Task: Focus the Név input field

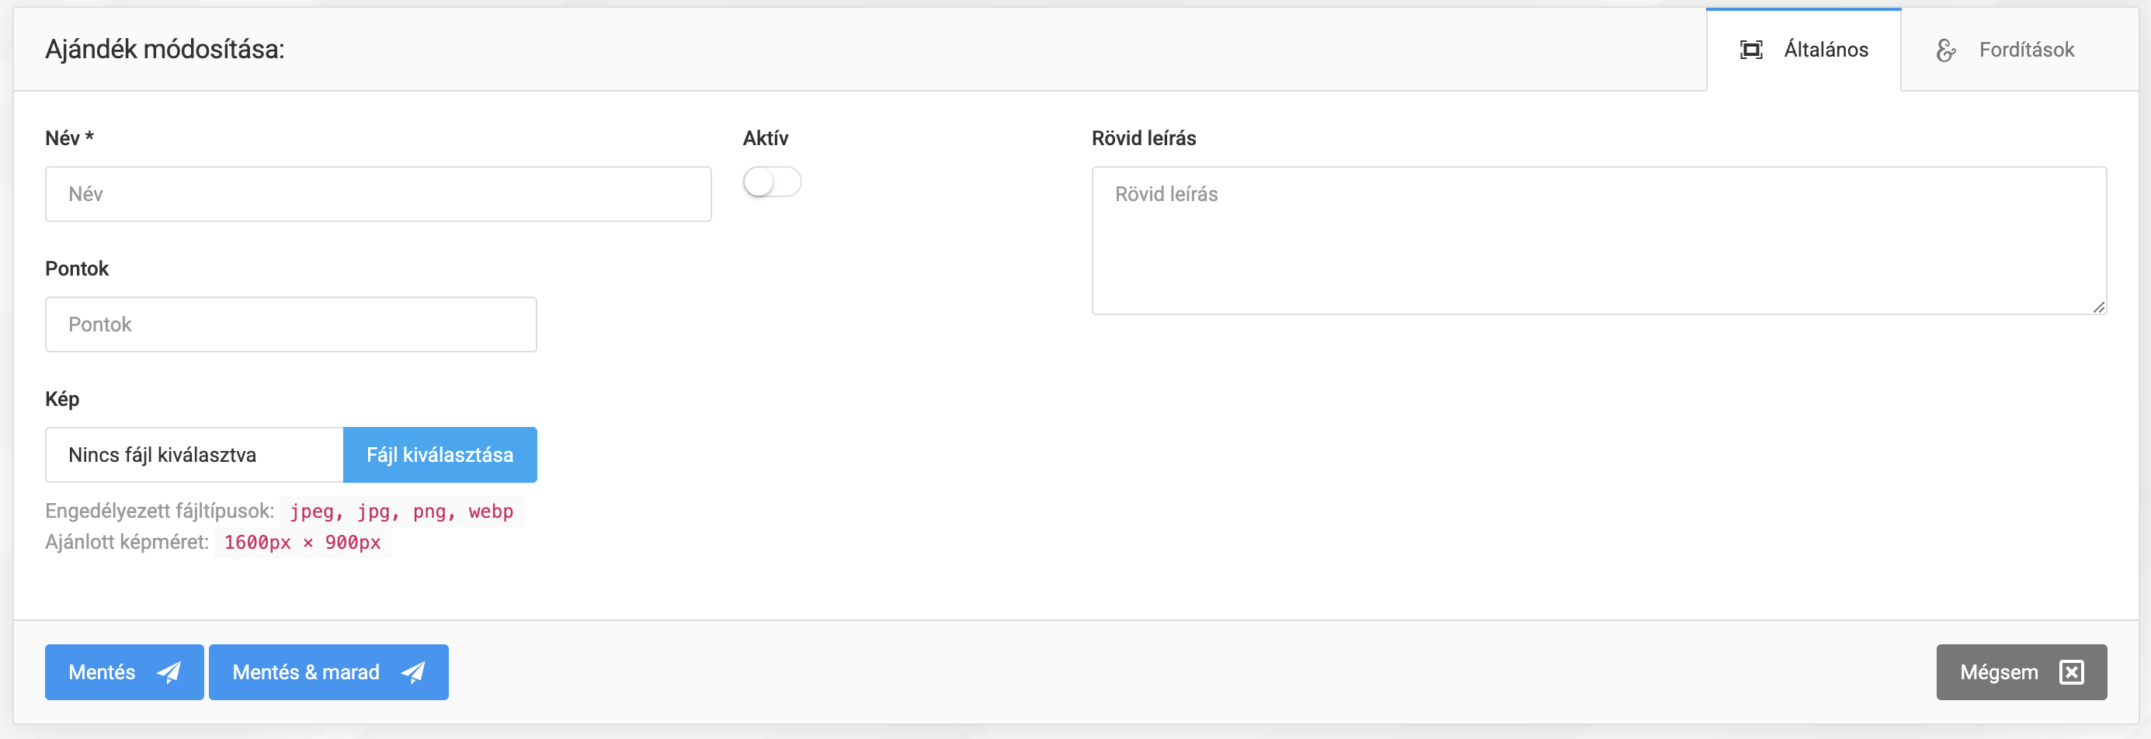Action: pyautogui.click(x=377, y=195)
